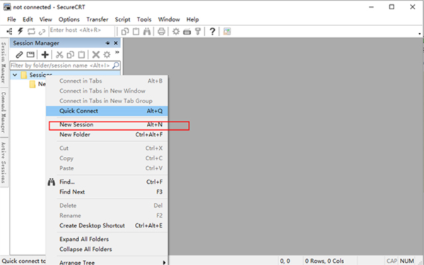Open the Find binoculars toolbar icon
424x265 pixels.
click(x=147, y=31)
